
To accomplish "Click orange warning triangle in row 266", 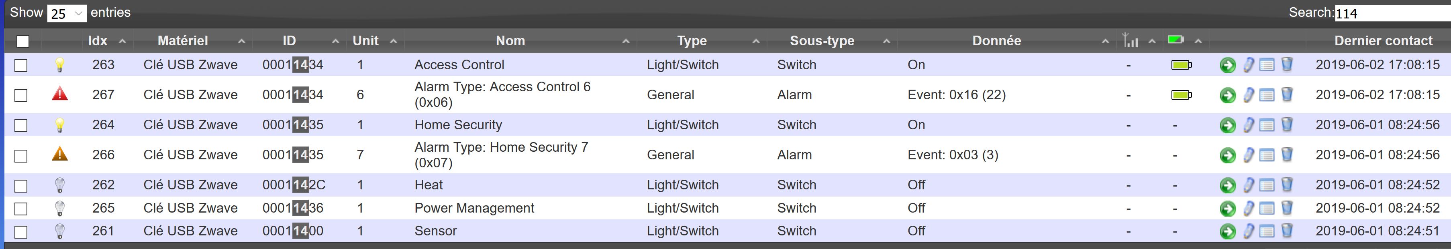I will tap(60, 154).
